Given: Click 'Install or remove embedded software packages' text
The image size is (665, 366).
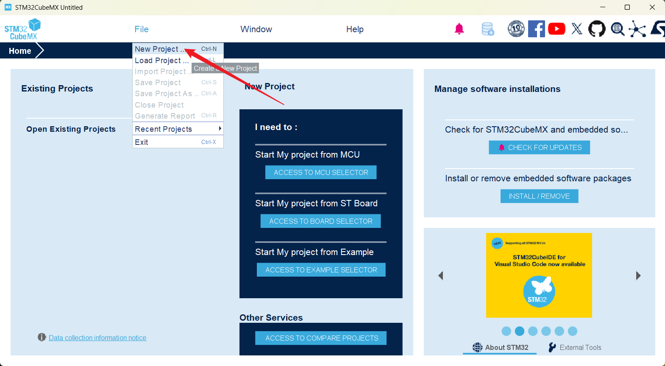Looking at the screenshot, I should click(x=538, y=178).
